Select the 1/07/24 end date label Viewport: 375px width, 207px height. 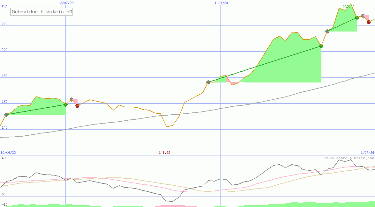[x=367, y=153]
